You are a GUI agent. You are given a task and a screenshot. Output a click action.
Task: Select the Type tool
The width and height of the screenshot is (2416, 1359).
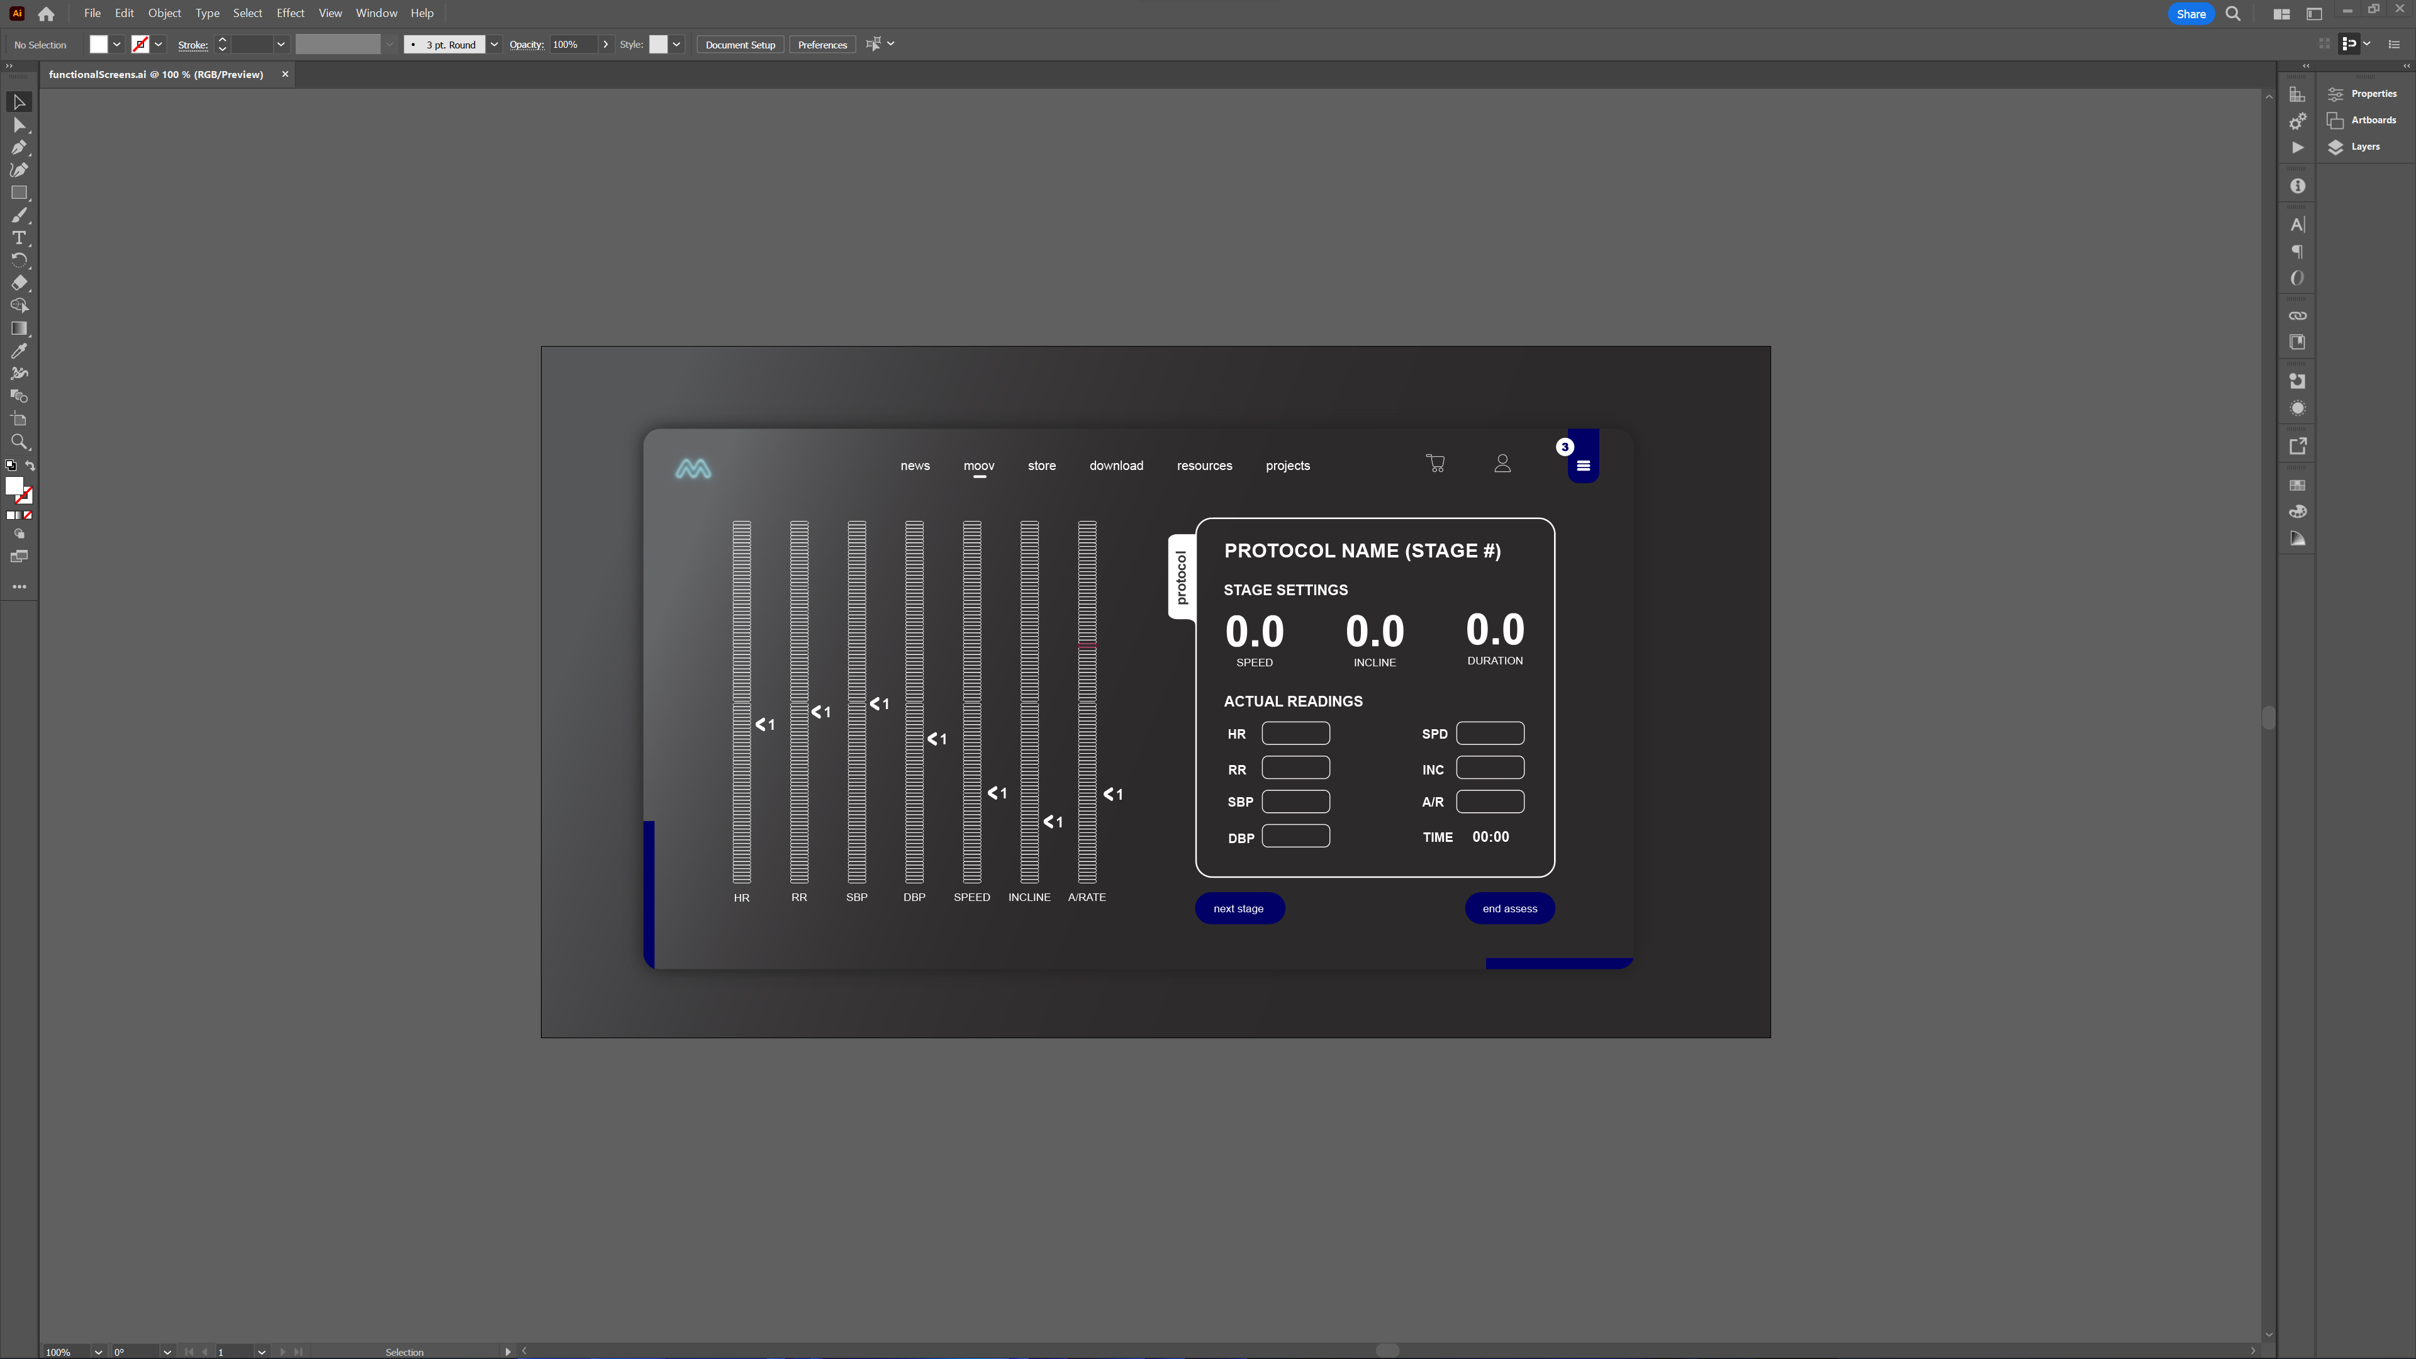pos(19,238)
